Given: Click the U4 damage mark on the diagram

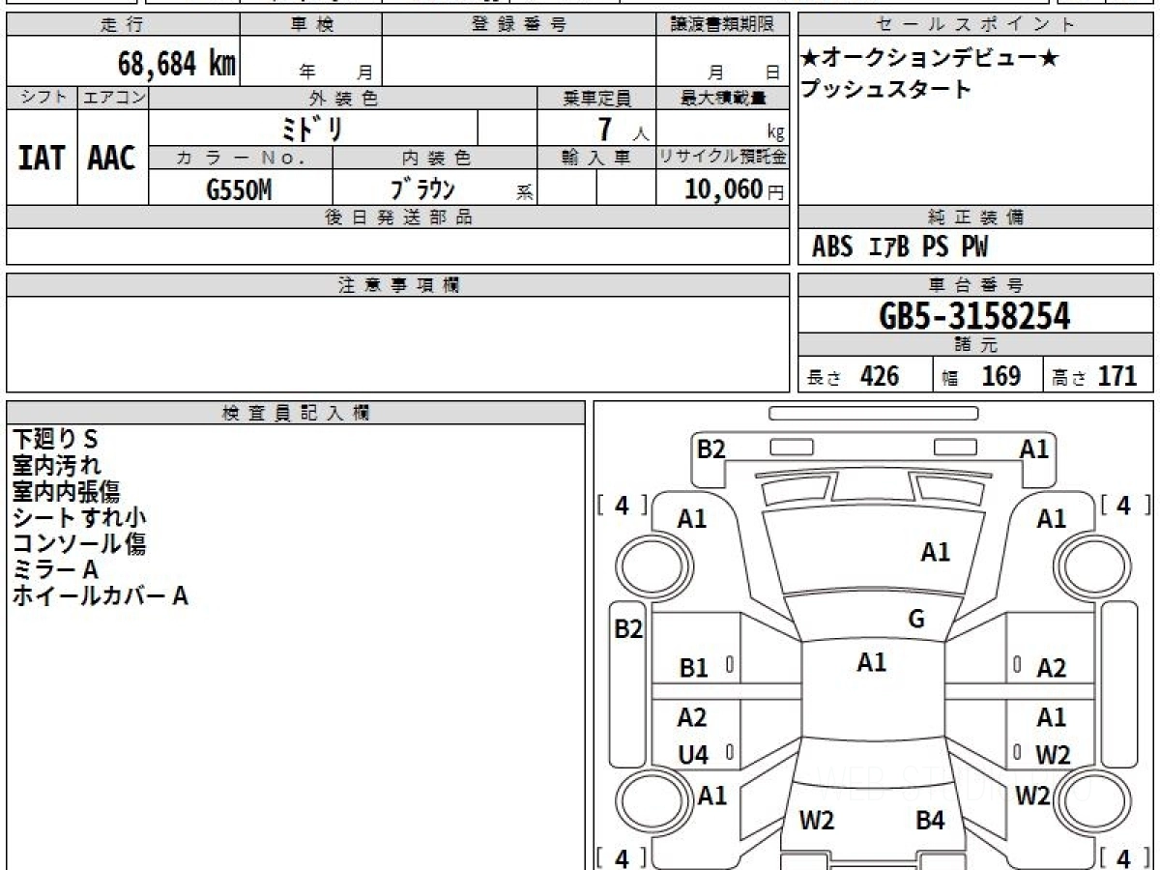Looking at the screenshot, I should [x=693, y=756].
